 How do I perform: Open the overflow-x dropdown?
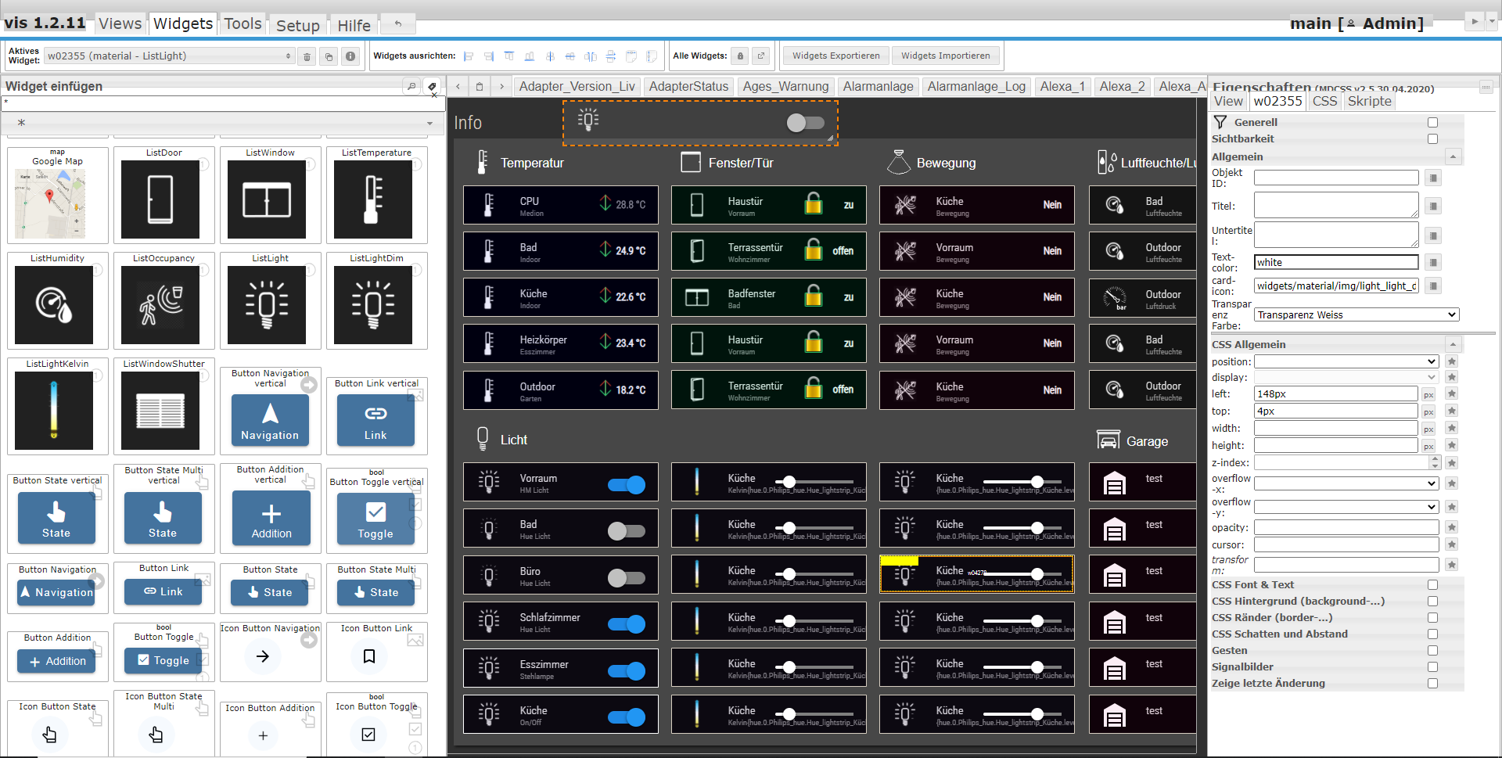tap(1346, 483)
